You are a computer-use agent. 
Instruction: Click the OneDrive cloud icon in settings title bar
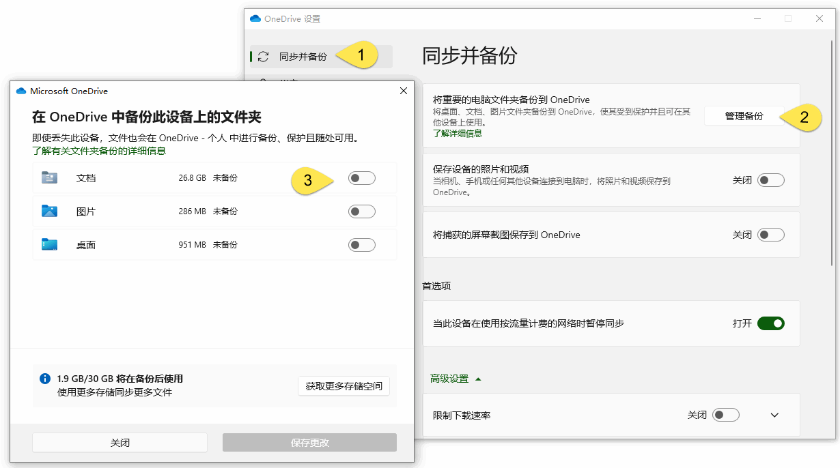click(x=255, y=18)
